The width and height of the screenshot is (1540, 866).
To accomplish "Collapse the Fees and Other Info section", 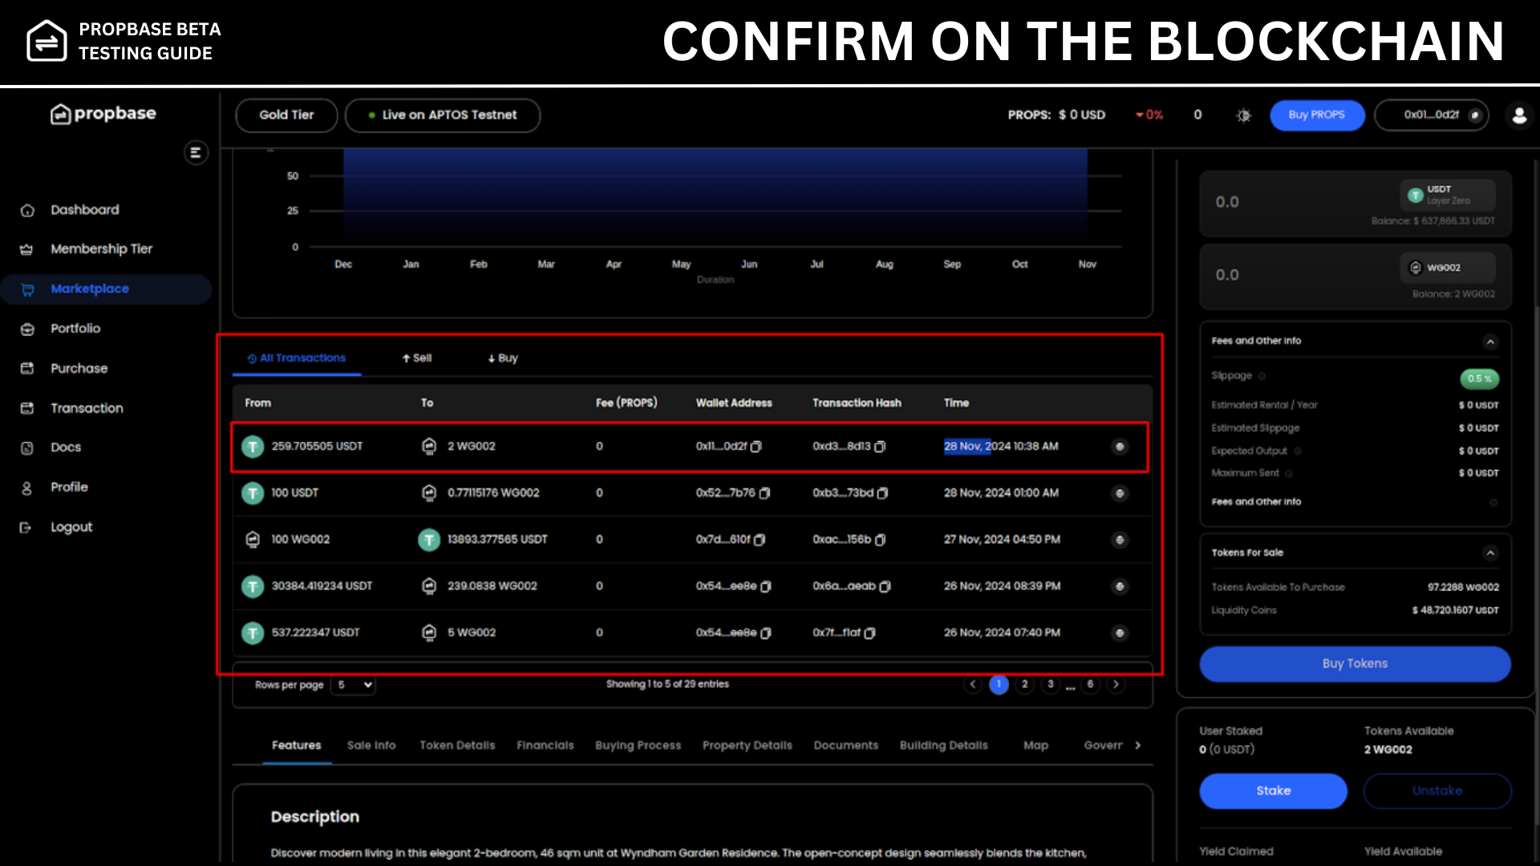I will click(1490, 342).
